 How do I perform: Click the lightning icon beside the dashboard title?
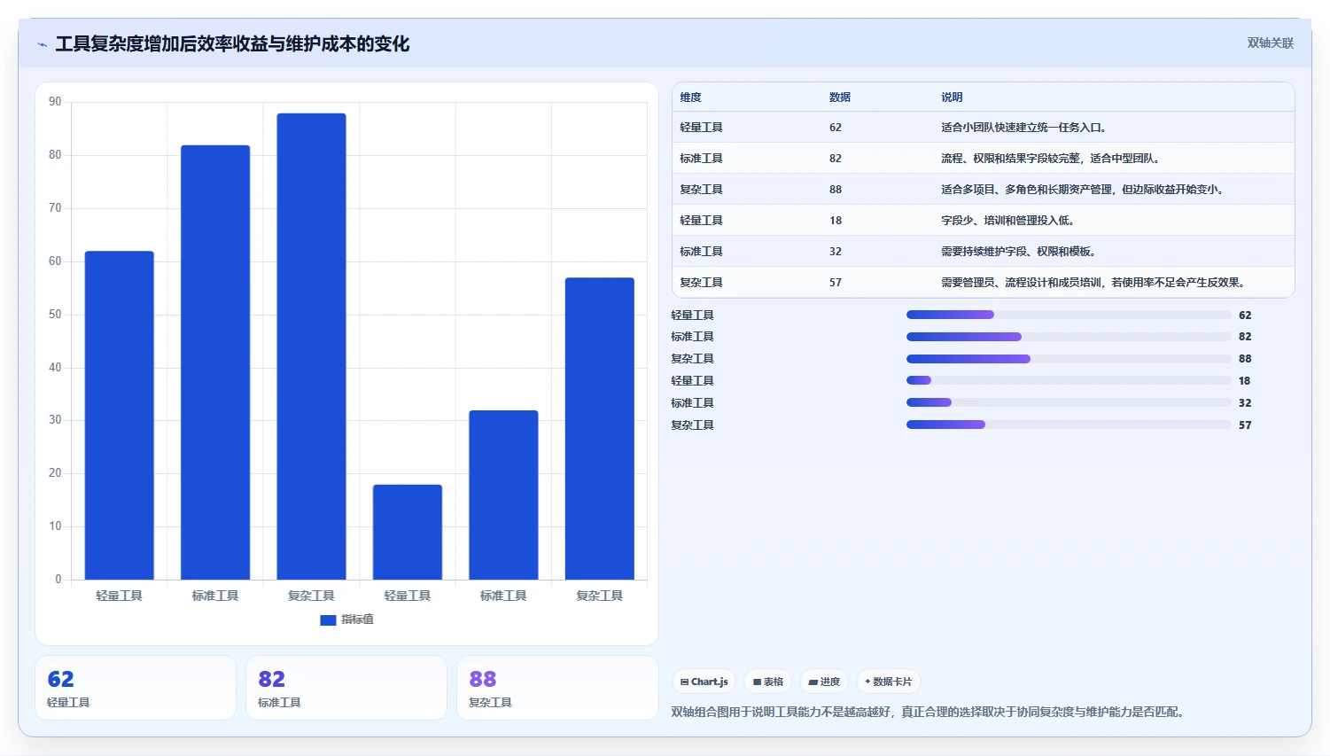click(42, 44)
